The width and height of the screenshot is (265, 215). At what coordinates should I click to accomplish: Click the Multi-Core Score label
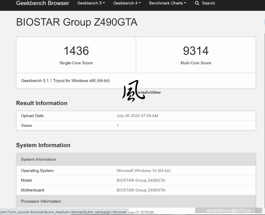[196, 63]
